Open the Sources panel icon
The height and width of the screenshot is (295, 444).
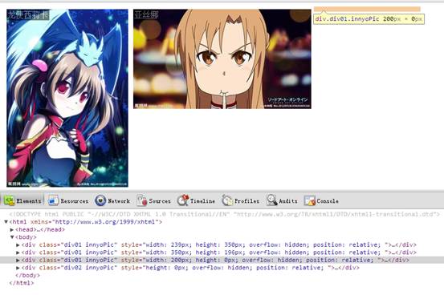(x=142, y=200)
